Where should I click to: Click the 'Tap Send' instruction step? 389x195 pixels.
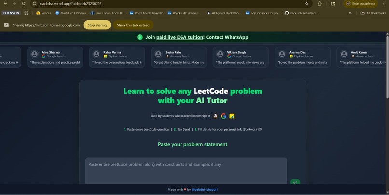[181, 129]
